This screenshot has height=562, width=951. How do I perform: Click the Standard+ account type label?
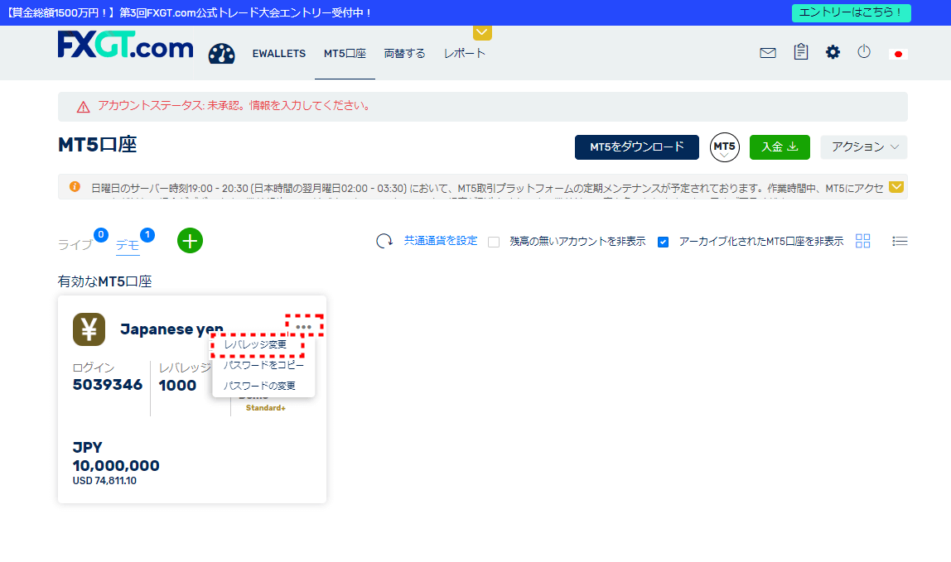pos(266,408)
